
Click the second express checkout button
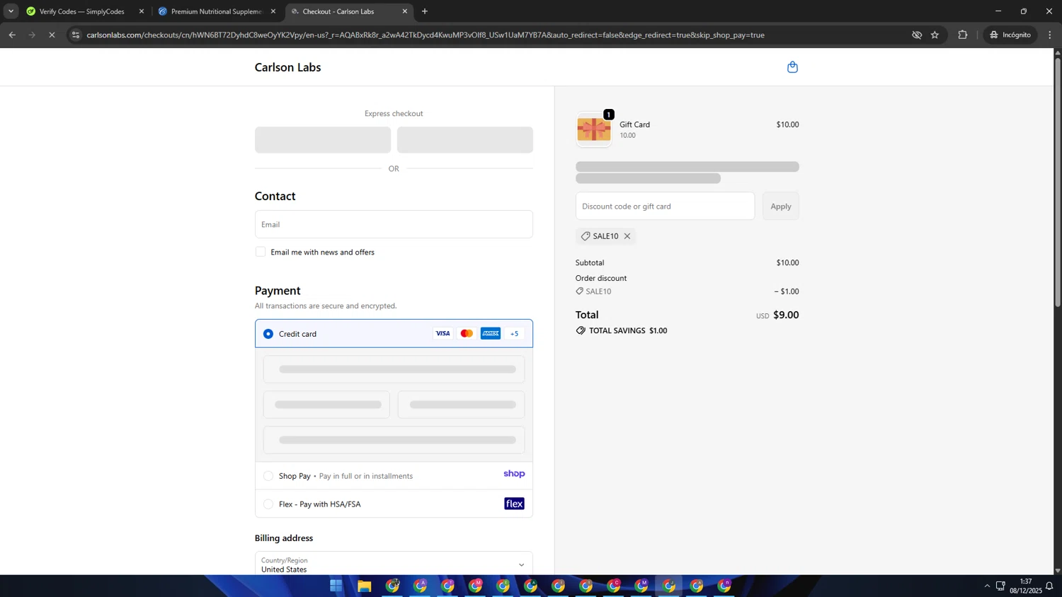coord(465,140)
